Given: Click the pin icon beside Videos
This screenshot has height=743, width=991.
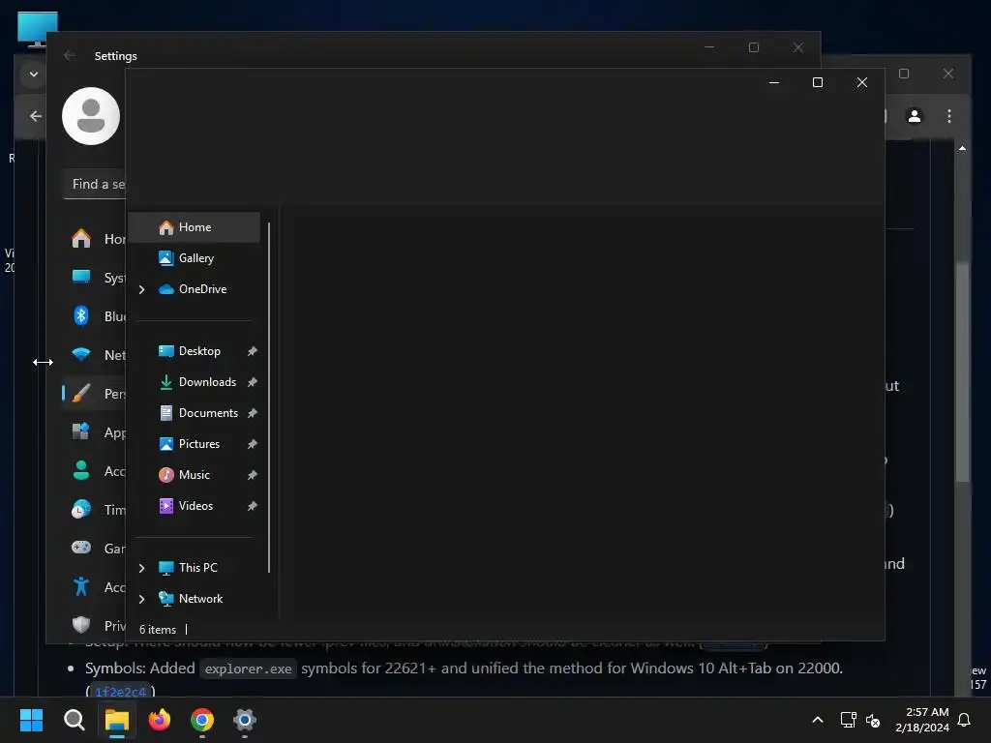Looking at the screenshot, I should click(253, 506).
